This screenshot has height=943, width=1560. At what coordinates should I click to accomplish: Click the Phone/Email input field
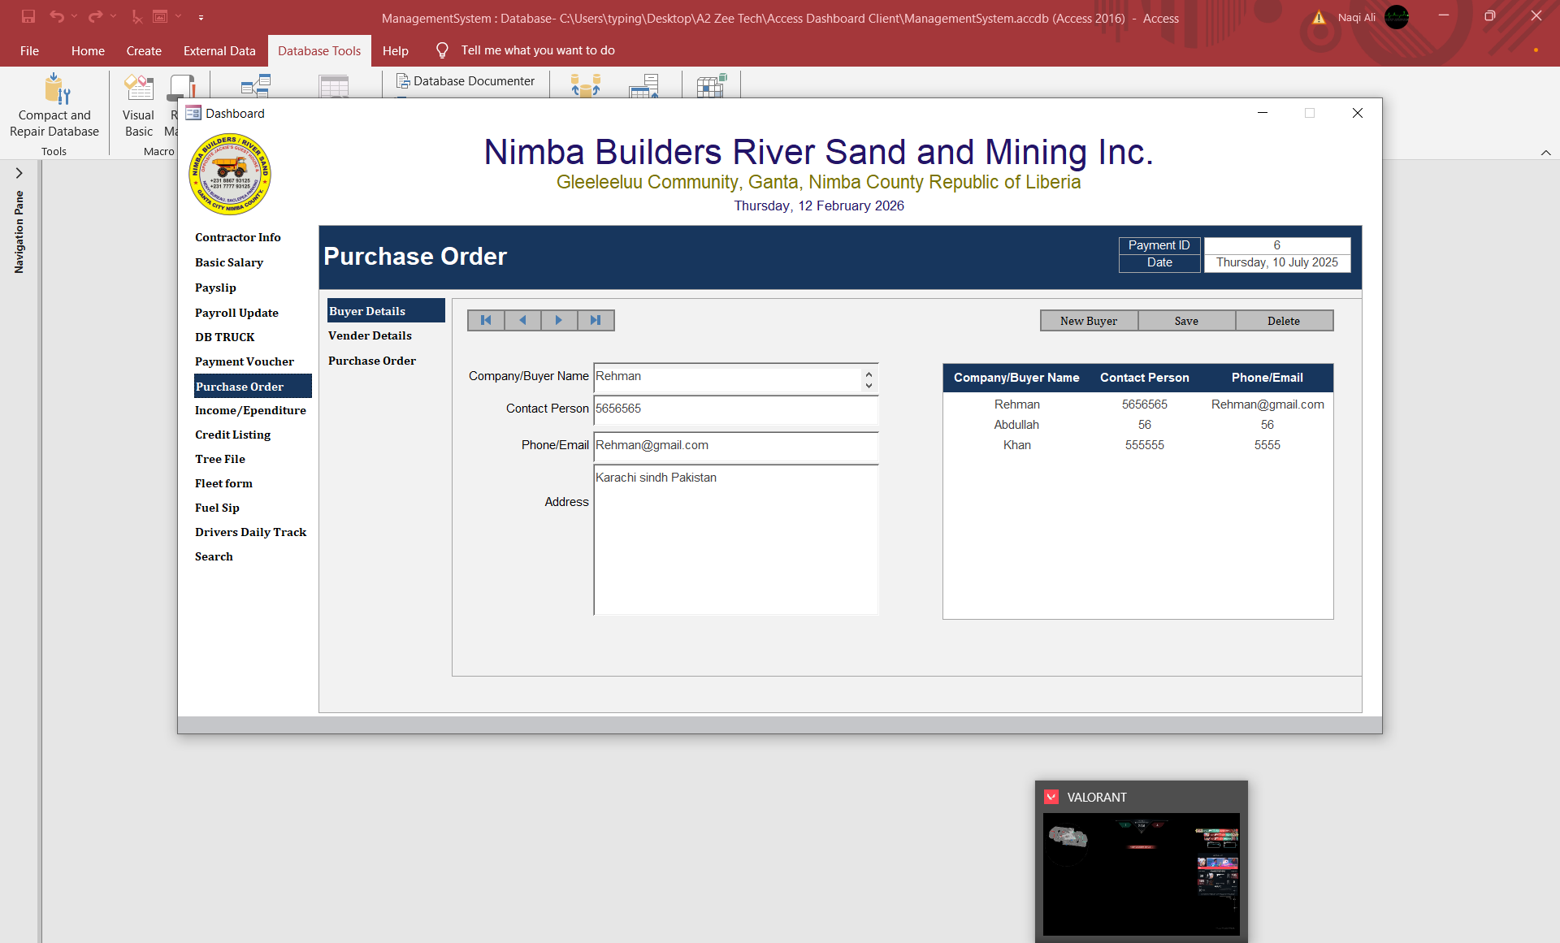tap(736, 446)
